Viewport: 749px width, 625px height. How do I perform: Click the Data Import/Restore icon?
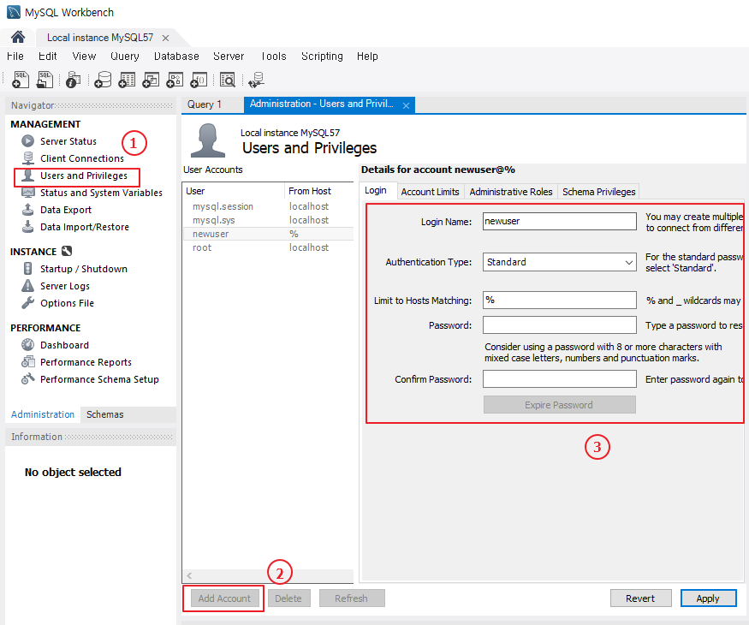(x=27, y=227)
